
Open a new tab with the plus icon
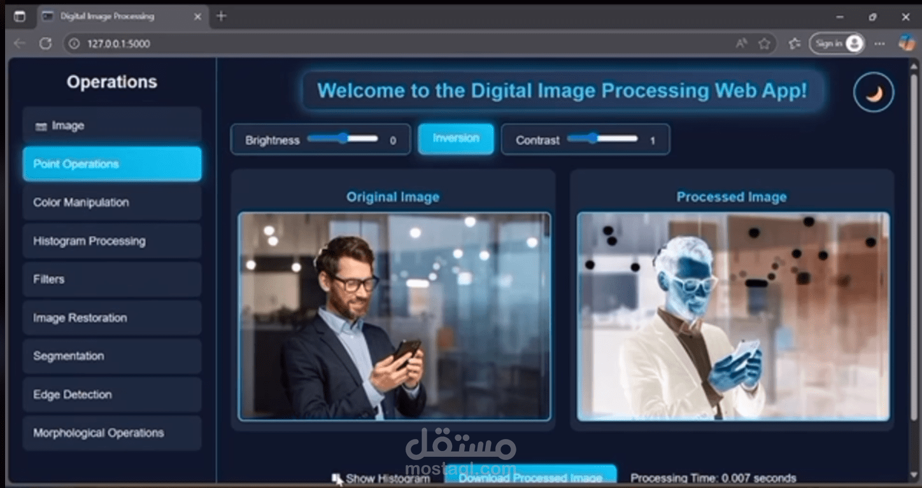click(x=220, y=17)
